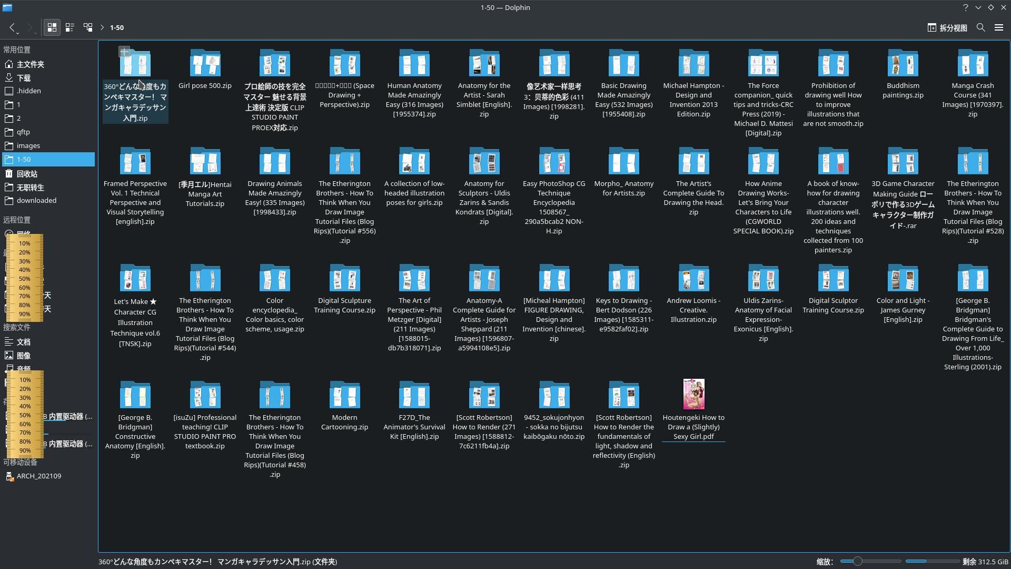Adjust the zoom 缩放 slider

[858, 562]
